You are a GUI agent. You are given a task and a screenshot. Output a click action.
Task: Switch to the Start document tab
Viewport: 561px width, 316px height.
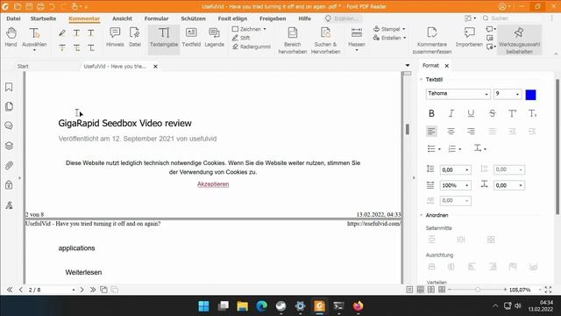[x=23, y=67]
